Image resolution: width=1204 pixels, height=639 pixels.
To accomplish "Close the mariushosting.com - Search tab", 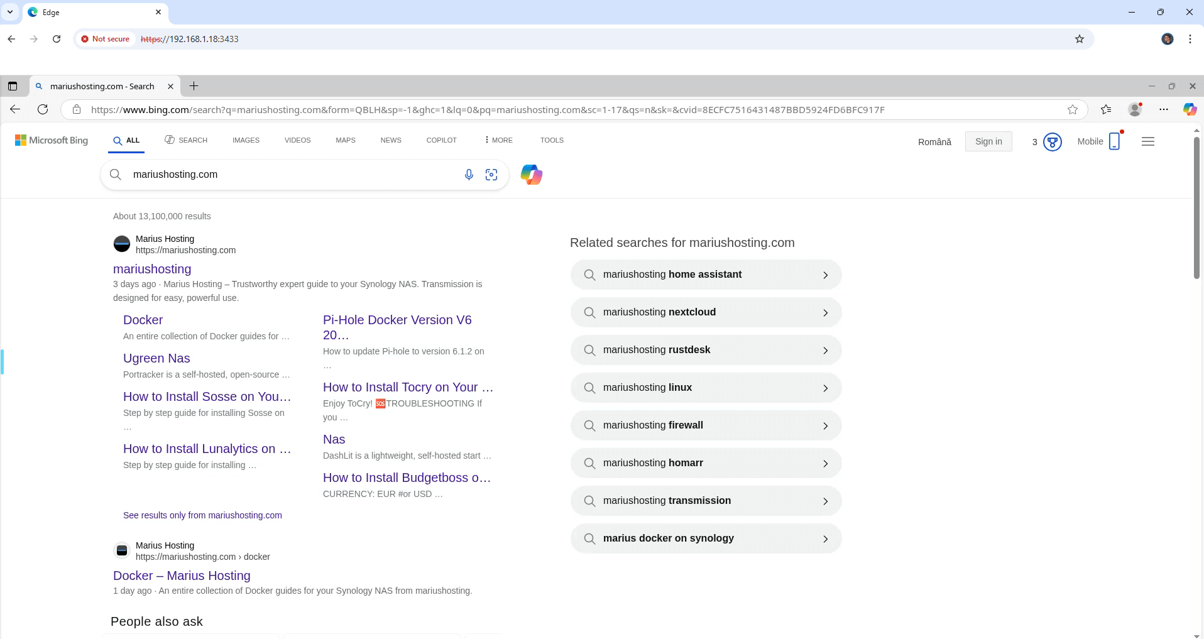I will pos(170,86).
